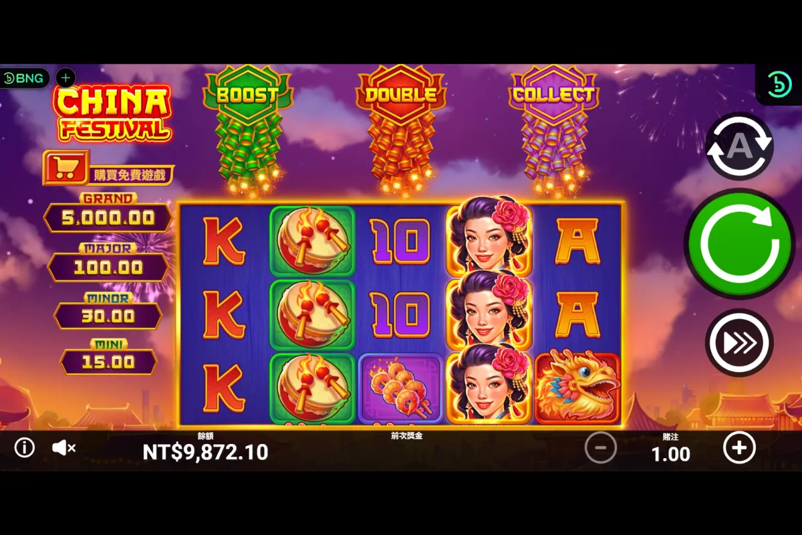Spin the reels with the green button

[739, 243]
